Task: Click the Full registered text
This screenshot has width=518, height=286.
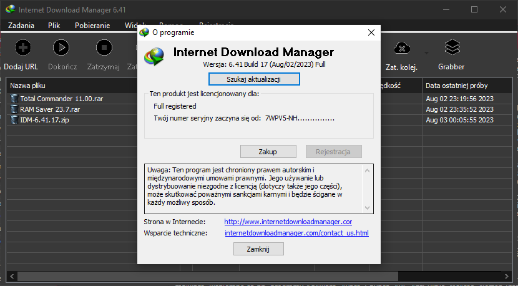Action: coord(175,106)
